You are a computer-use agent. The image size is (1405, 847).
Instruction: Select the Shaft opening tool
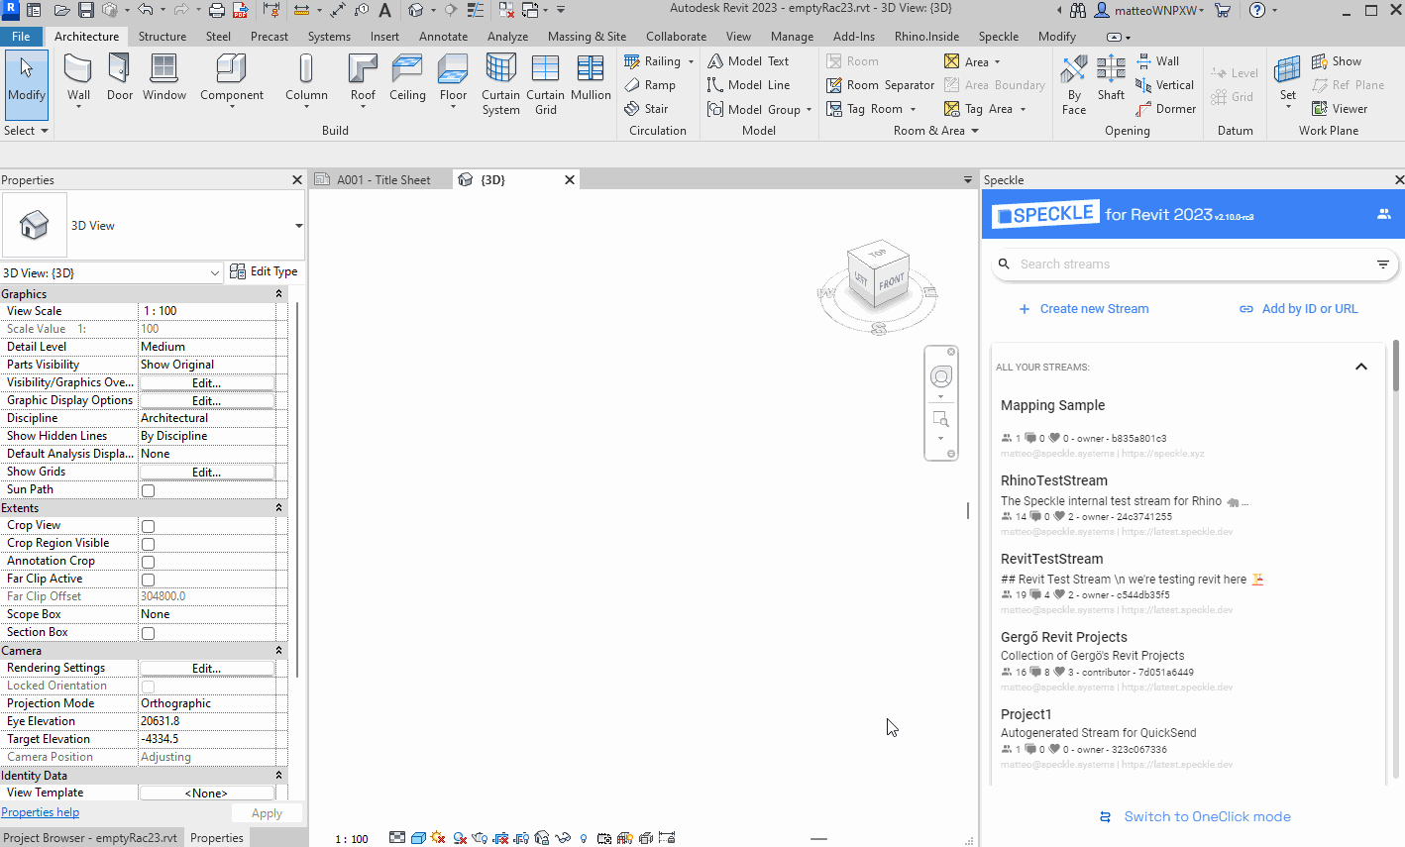(1111, 79)
